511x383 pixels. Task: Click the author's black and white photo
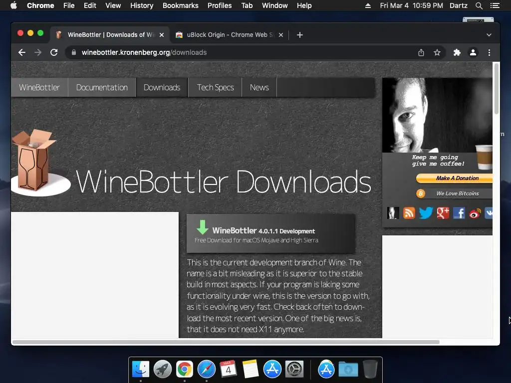pyautogui.click(x=437, y=115)
